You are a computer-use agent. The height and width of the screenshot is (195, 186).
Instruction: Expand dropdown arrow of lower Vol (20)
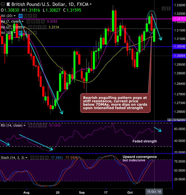[x=15, y=33]
